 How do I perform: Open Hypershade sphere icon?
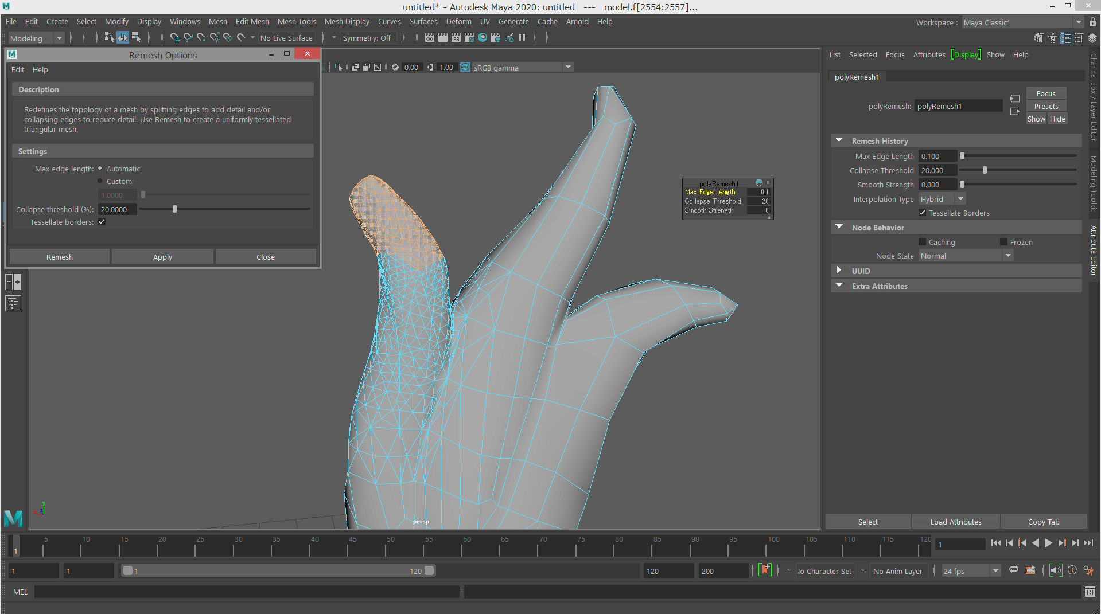click(x=483, y=38)
